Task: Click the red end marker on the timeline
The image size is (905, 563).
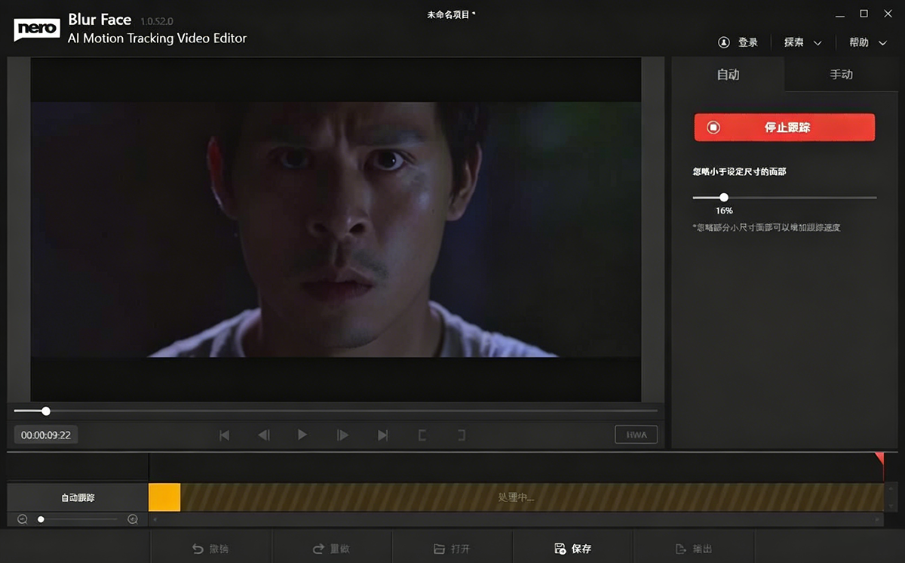Action: pyautogui.click(x=879, y=458)
